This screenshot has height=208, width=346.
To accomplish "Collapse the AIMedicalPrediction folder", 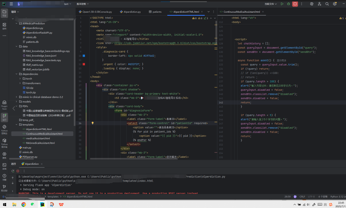I will 16,23.
